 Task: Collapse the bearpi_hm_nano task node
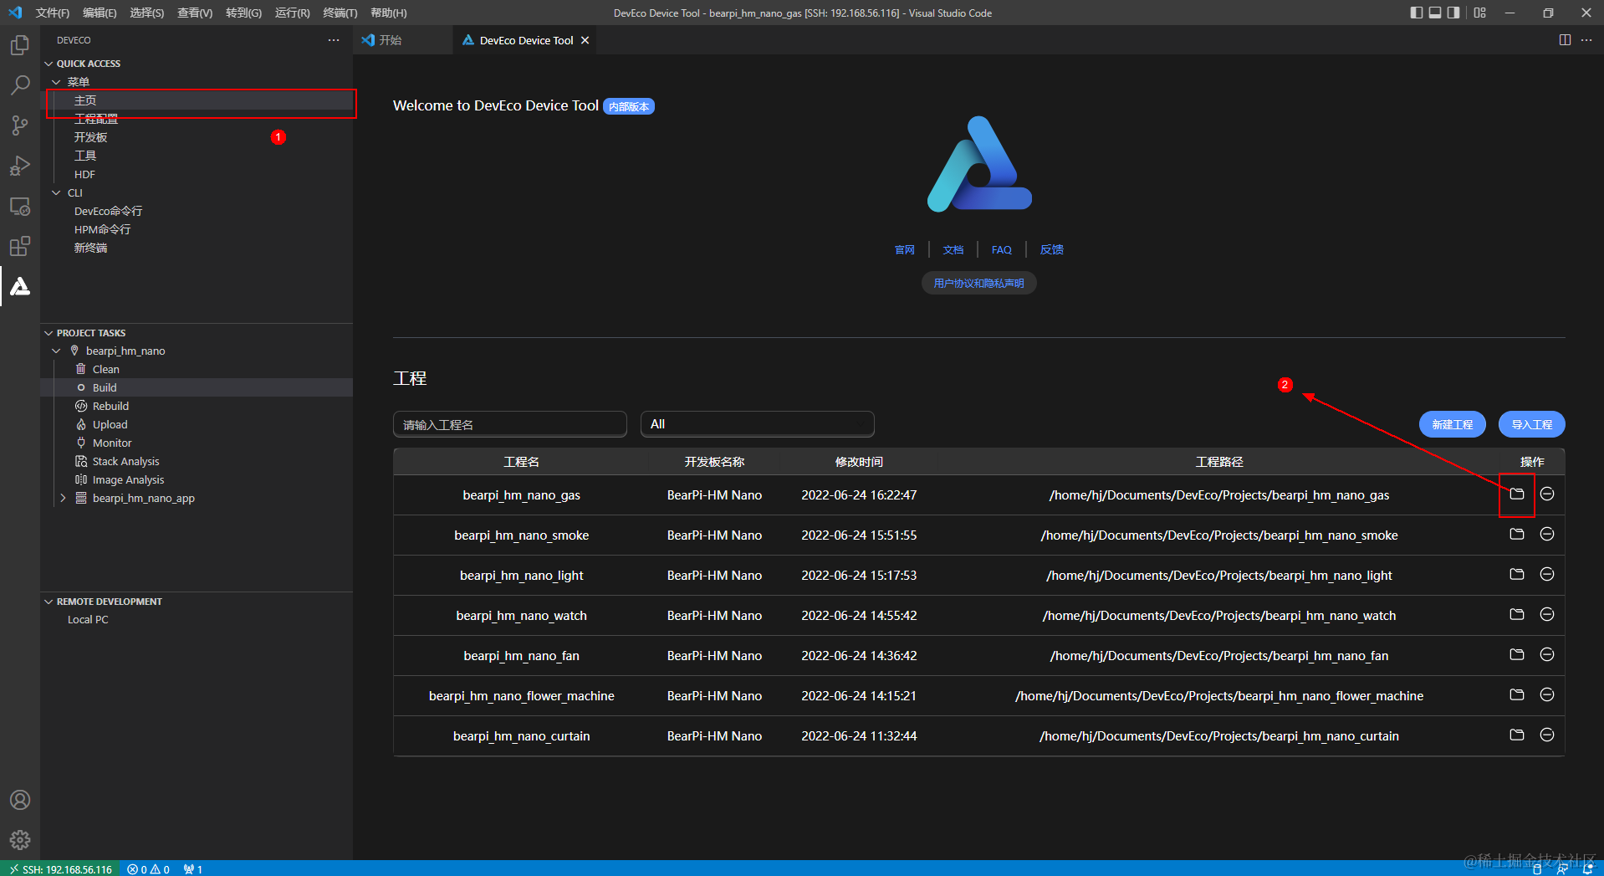click(56, 351)
